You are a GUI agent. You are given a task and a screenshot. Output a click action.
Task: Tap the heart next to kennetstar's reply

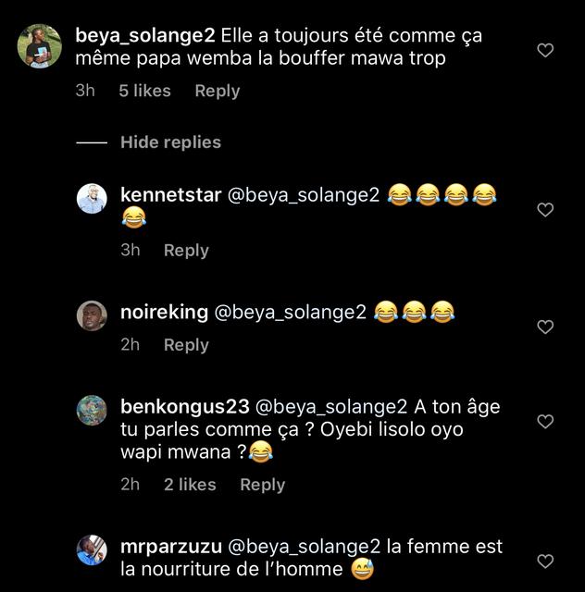coord(545,210)
